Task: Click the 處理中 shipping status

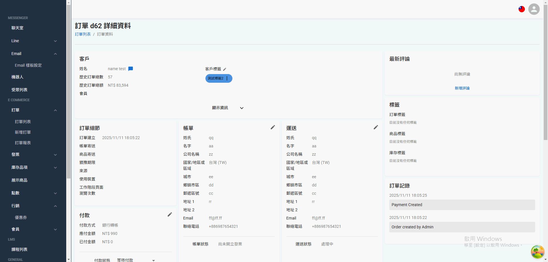Action: coord(327,244)
